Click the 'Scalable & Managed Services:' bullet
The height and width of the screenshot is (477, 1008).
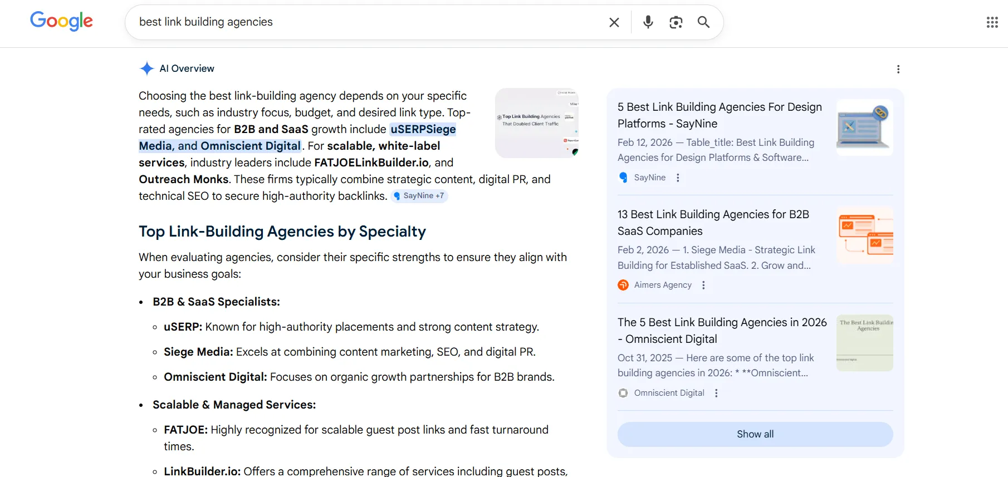(x=234, y=405)
